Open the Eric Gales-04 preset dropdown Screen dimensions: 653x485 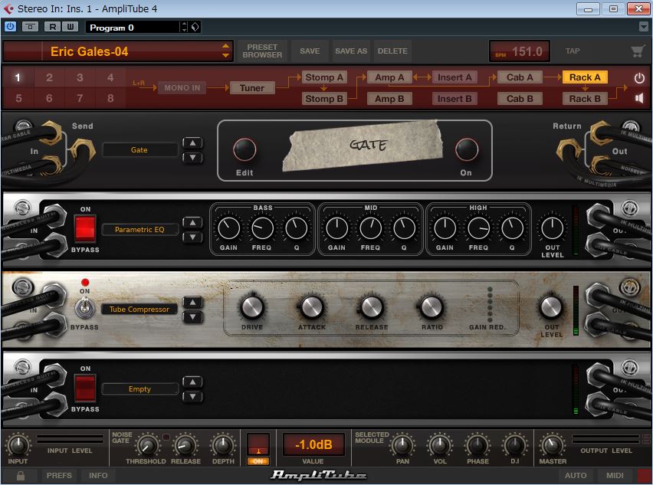[x=225, y=51]
